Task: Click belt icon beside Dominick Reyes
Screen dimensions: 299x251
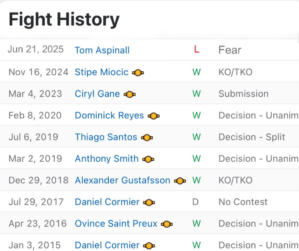Action: (x=154, y=116)
